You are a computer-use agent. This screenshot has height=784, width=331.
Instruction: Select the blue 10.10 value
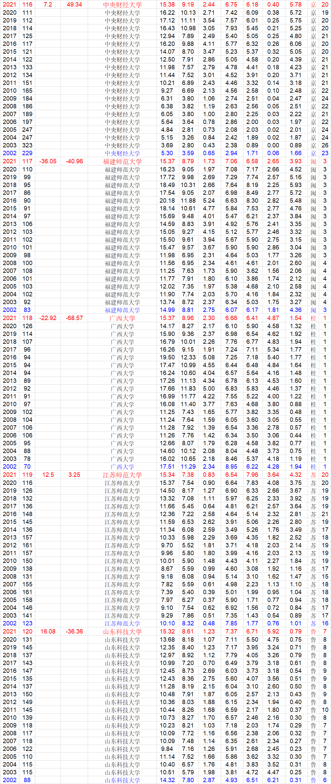pos(167,624)
